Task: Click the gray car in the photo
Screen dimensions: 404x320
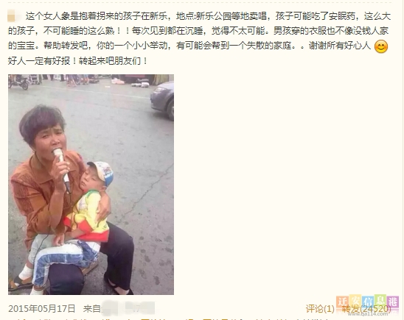Action: tap(162, 101)
